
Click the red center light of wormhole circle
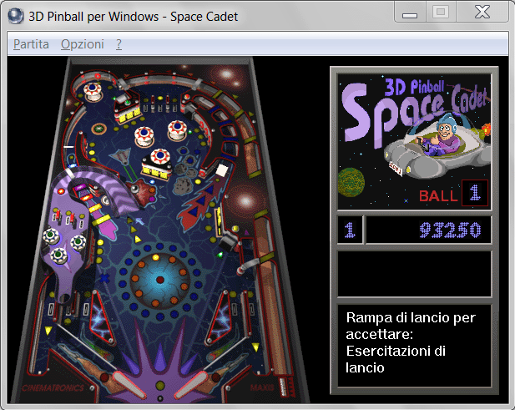tap(160, 280)
